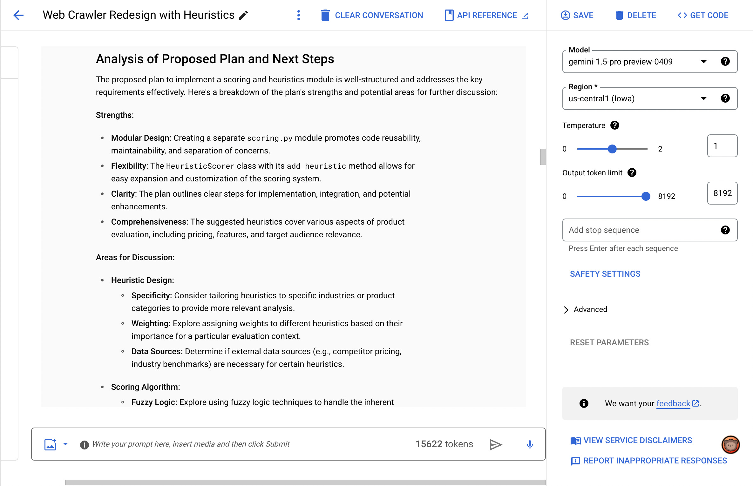
Task: Open Output token limit help icon
Action: coord(632,172)
